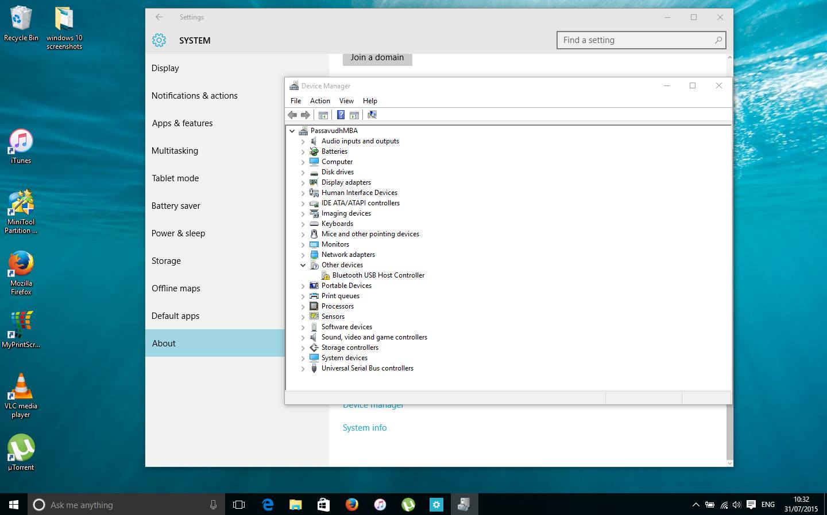
Task: Expand the Network adapters category
Action: pyautogui.click(x=303, y=255)
